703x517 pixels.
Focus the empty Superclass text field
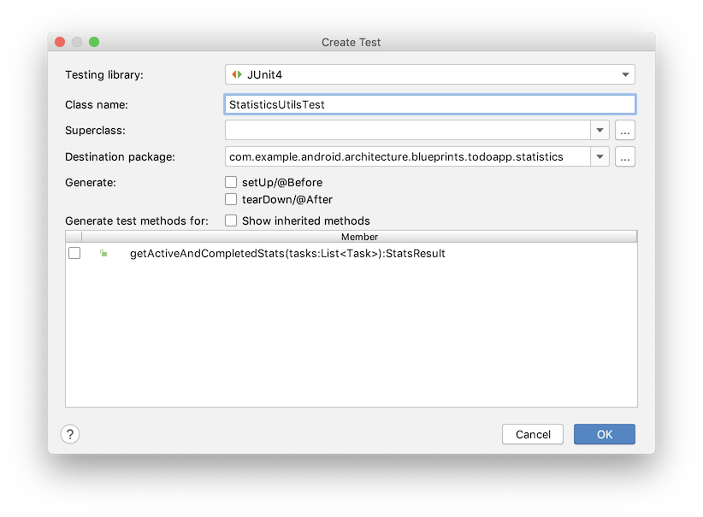[406, 131]
